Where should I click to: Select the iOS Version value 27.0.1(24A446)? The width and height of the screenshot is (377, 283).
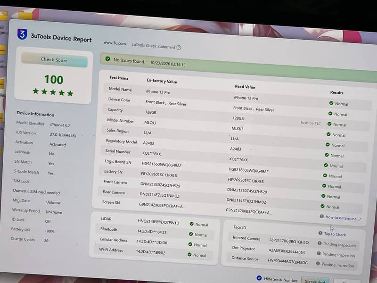coord(63,135)
